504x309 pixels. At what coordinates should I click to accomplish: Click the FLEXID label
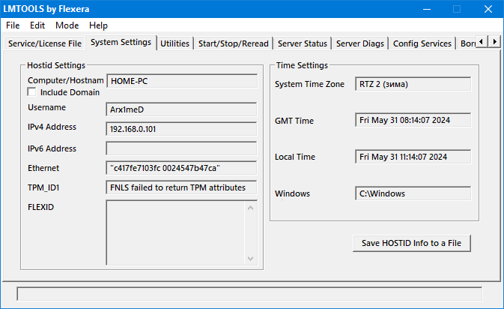point(41,207)
